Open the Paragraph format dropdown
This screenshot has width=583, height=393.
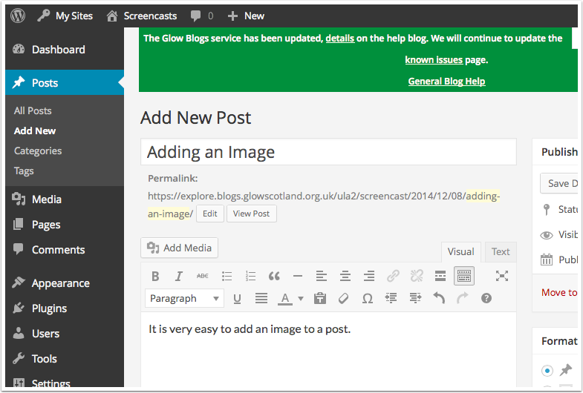pyautogui.click(x=184, y=298)
